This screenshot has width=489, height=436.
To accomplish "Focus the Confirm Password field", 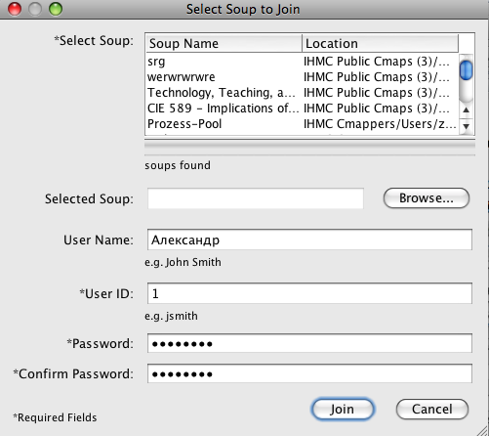I will [309, 373].
